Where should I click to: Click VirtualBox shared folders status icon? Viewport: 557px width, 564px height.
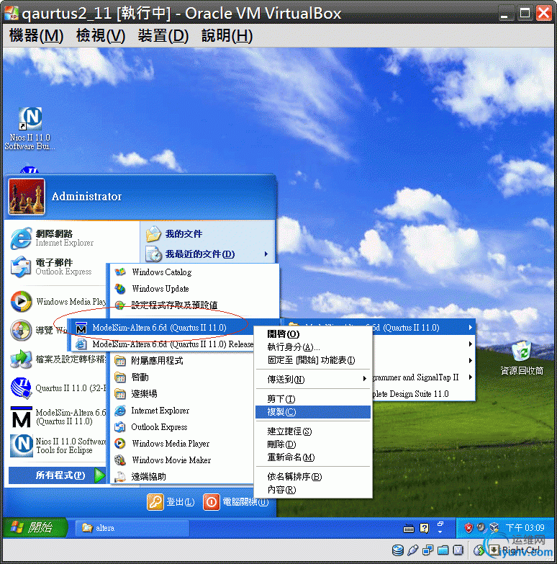pyautogui.click(x=443, y=550)
